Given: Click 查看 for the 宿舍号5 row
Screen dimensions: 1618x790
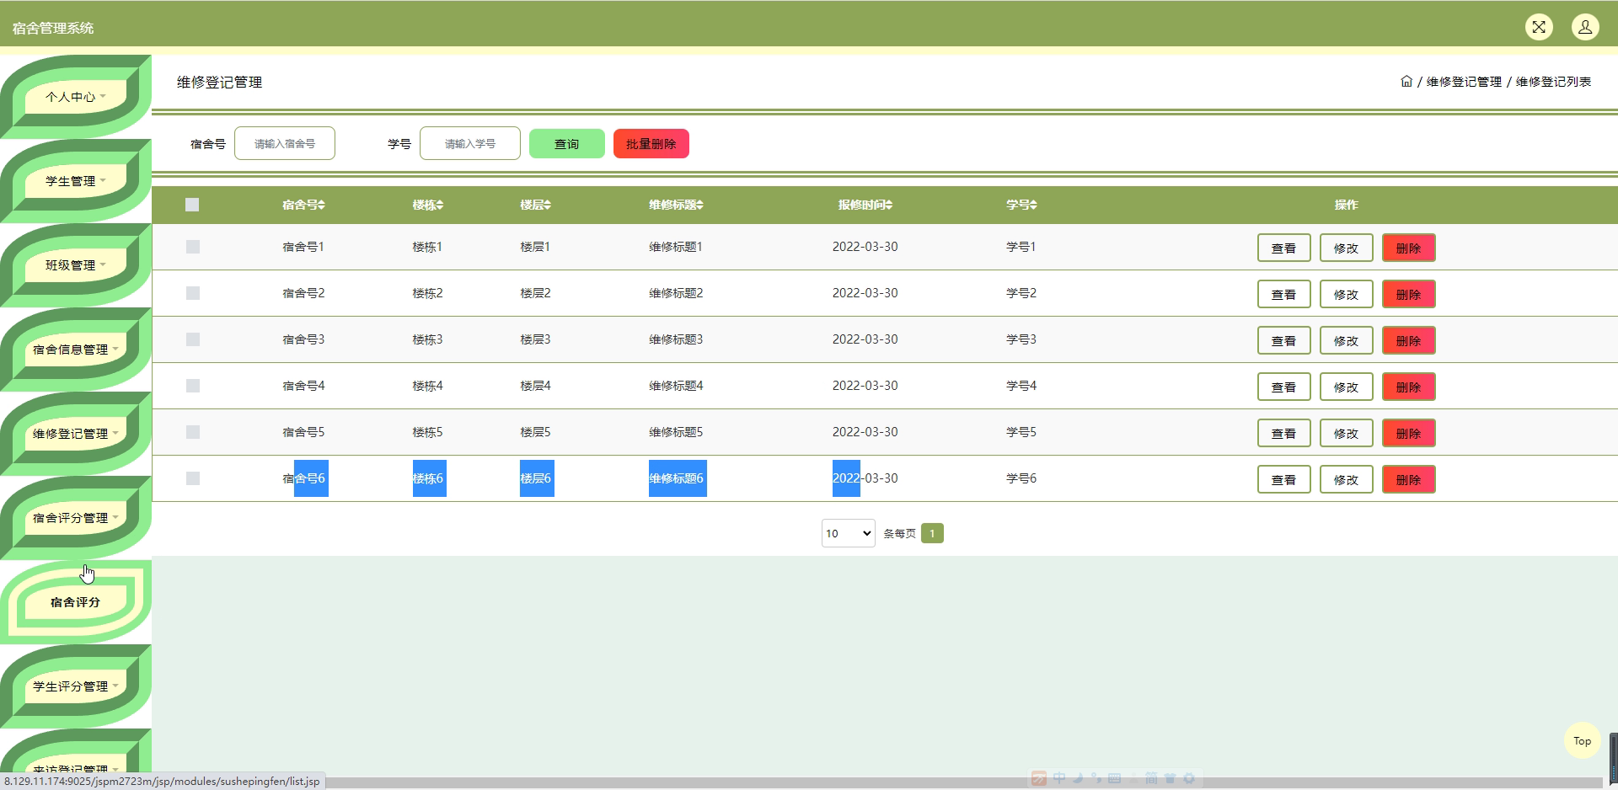Looking at the screenshot, I should 1284,433.
